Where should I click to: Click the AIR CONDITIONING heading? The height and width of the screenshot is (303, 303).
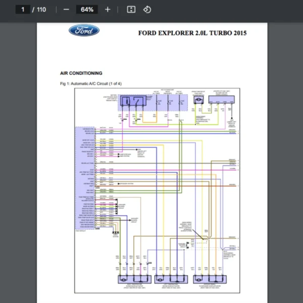pyautogui.click(x=81, y=73)
